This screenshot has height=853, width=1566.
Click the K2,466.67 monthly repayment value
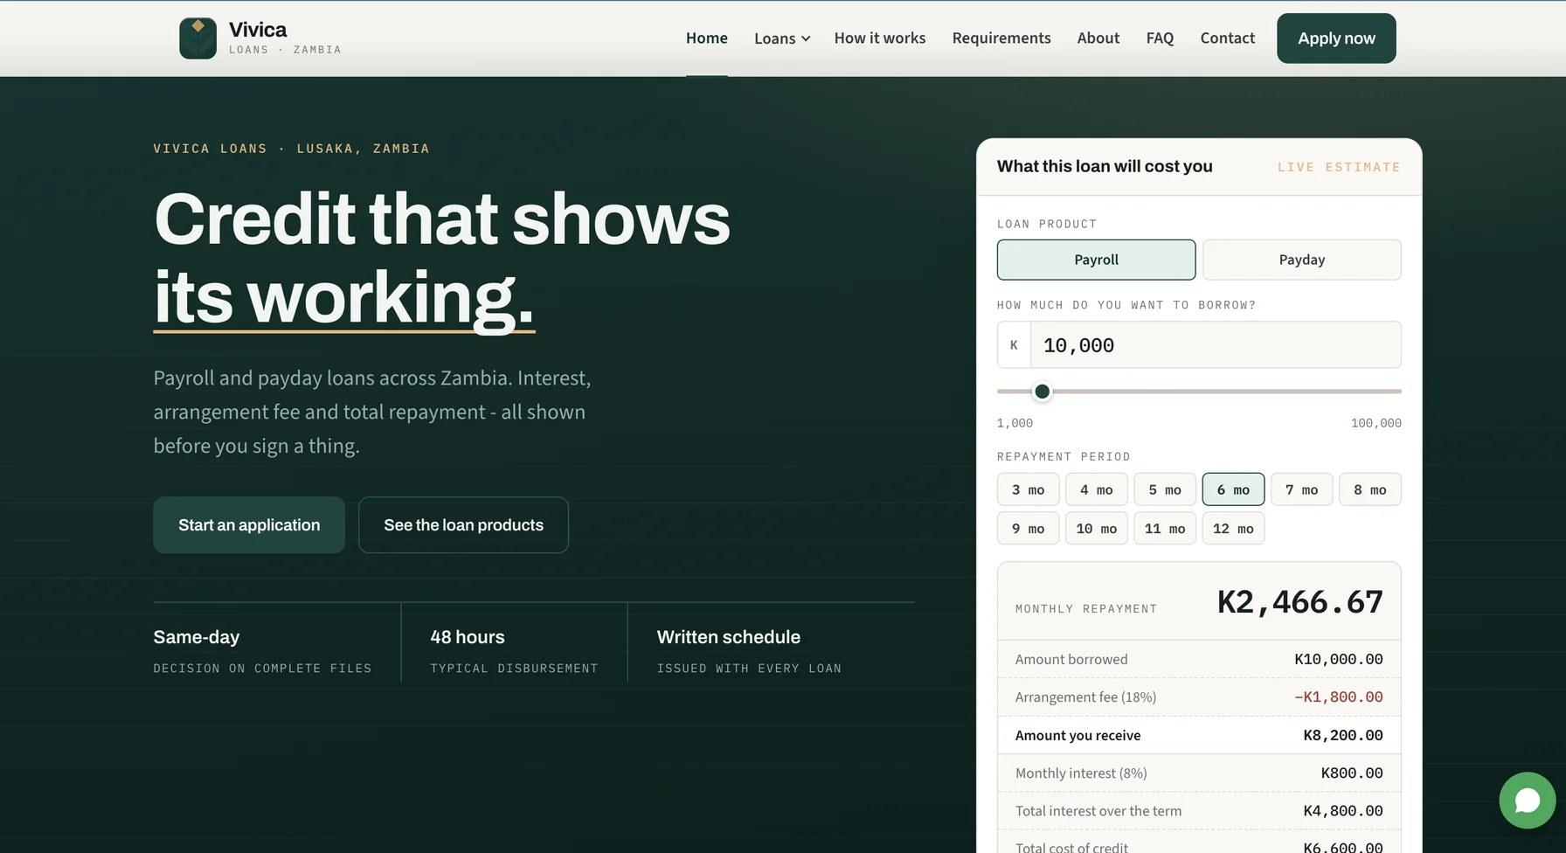(1299, 602)
